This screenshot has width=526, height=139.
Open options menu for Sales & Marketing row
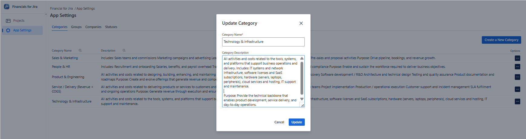click(518, 58)
